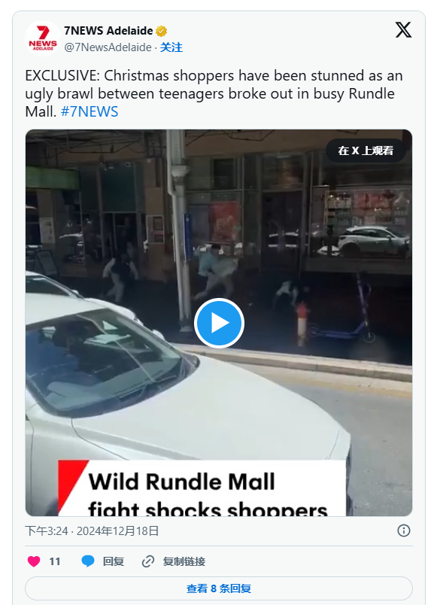Click the 复制链接 copy link label
The width and height of the screenshot is (440, 605).
click(184, 561)
